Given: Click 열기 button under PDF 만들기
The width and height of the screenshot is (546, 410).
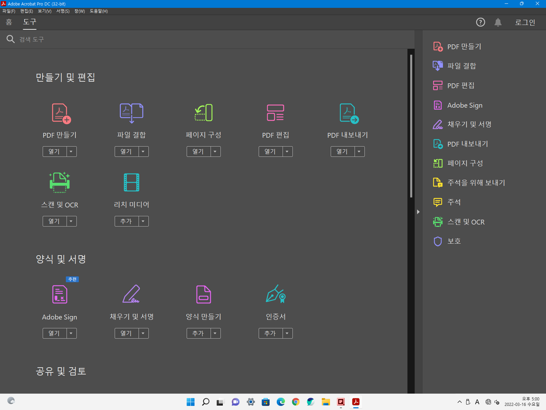Looking at the screenshot, I should (x=55, y=151).
